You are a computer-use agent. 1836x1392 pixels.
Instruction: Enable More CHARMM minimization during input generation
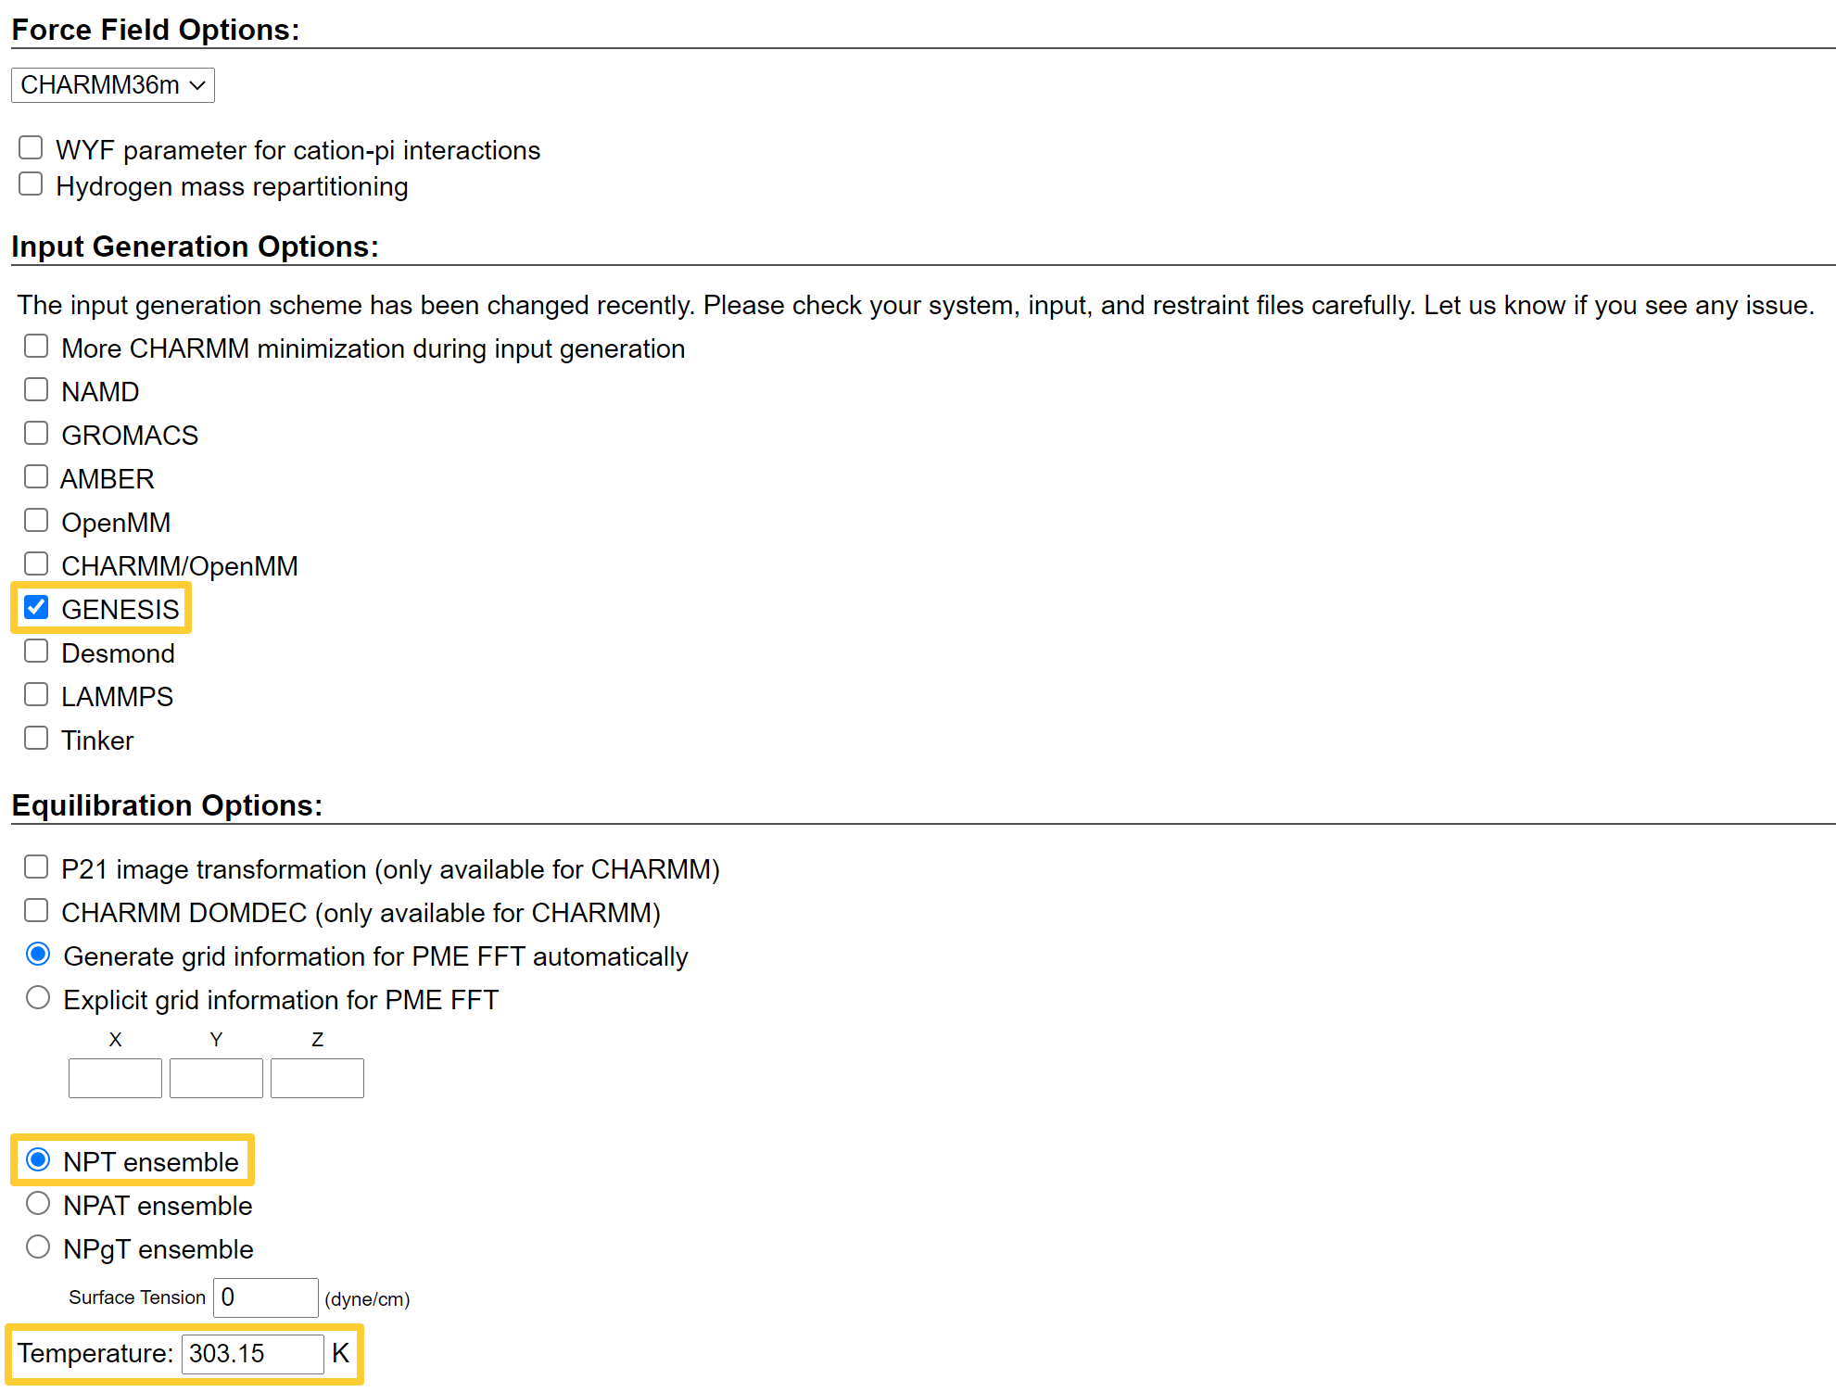[36, 347]
